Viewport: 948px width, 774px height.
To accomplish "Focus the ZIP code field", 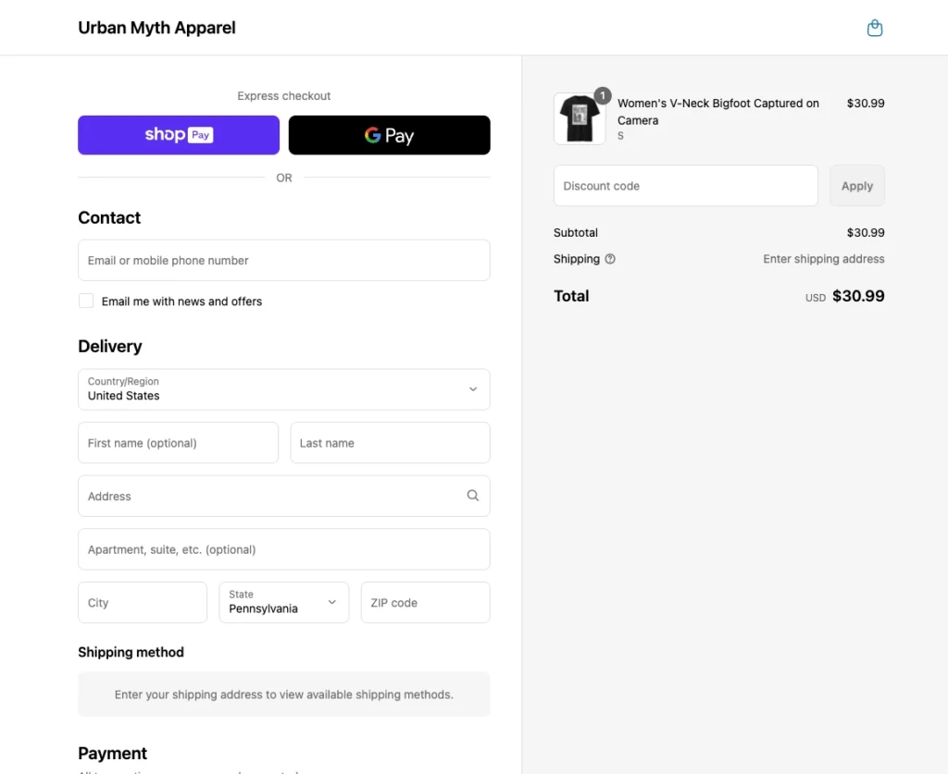I will 426,603.
